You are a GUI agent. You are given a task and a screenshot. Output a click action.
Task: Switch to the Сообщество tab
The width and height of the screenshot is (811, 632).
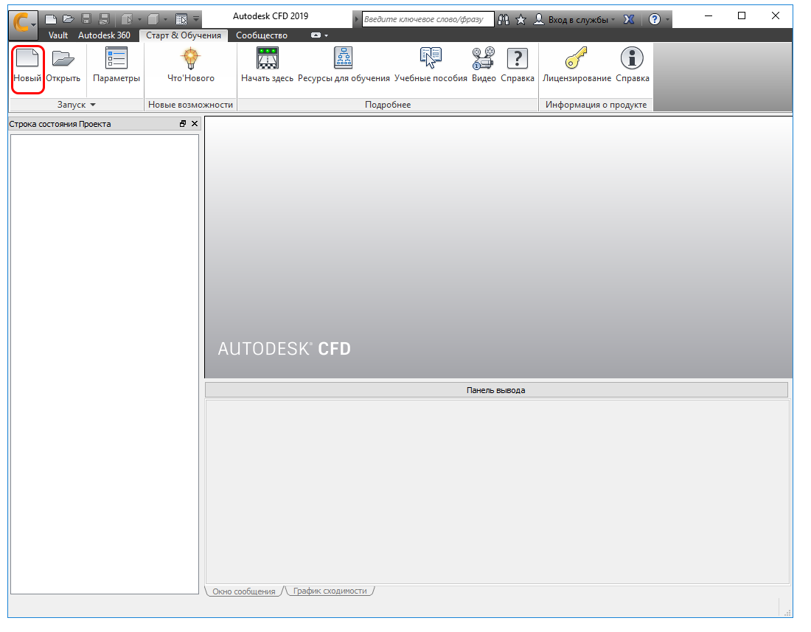[x=262, y=35]
